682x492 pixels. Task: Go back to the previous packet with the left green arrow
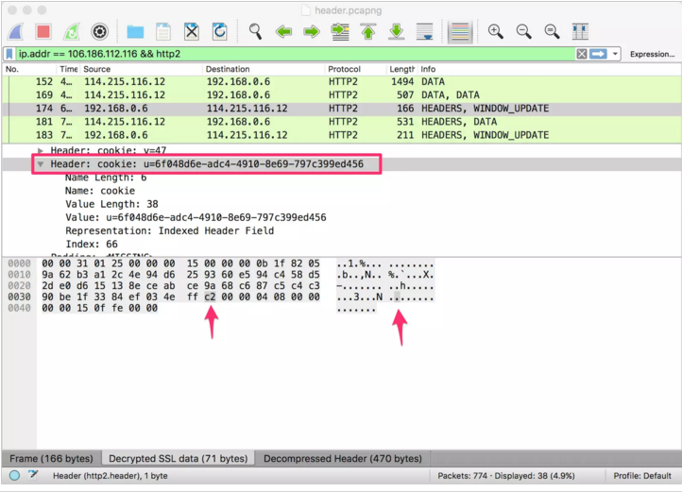pos(283,31)
